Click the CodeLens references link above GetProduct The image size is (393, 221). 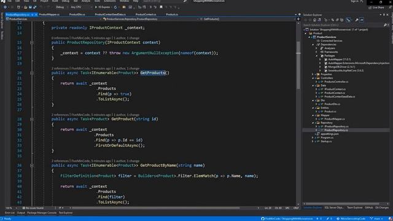[x=60, y=115]
